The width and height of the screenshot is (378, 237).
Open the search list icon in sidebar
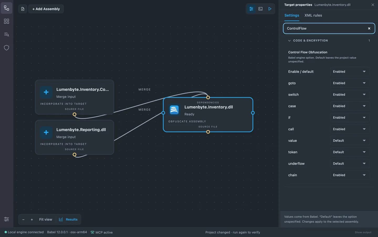pos(7,34)
